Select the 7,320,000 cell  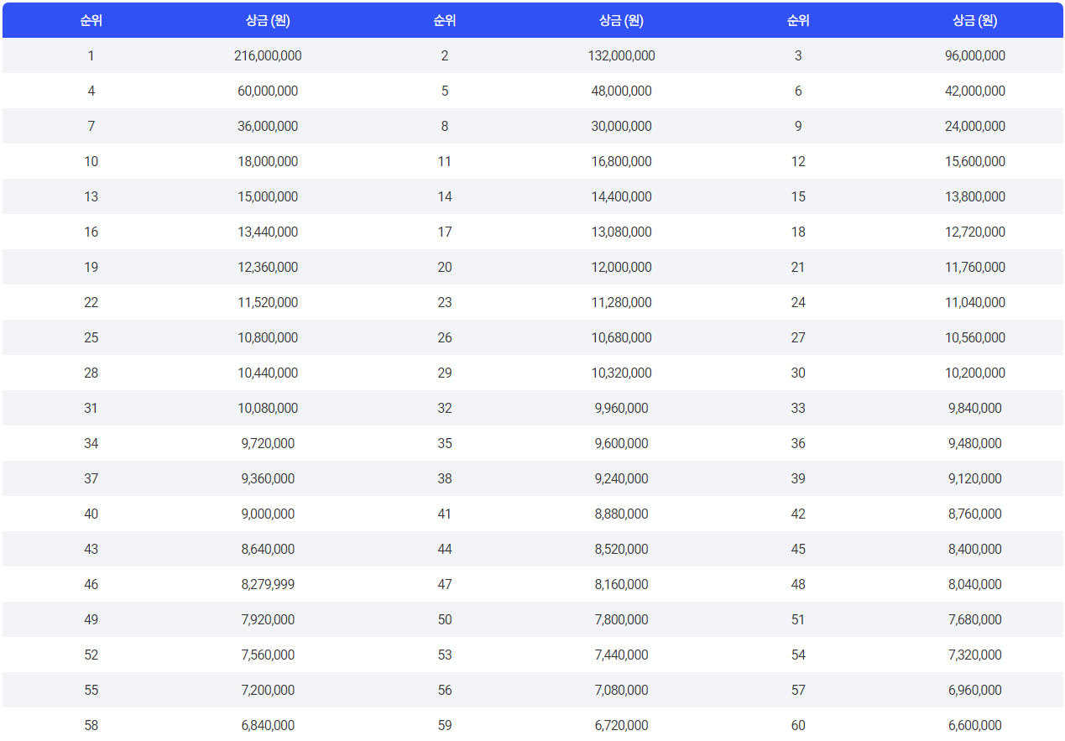tap(974, 655)
